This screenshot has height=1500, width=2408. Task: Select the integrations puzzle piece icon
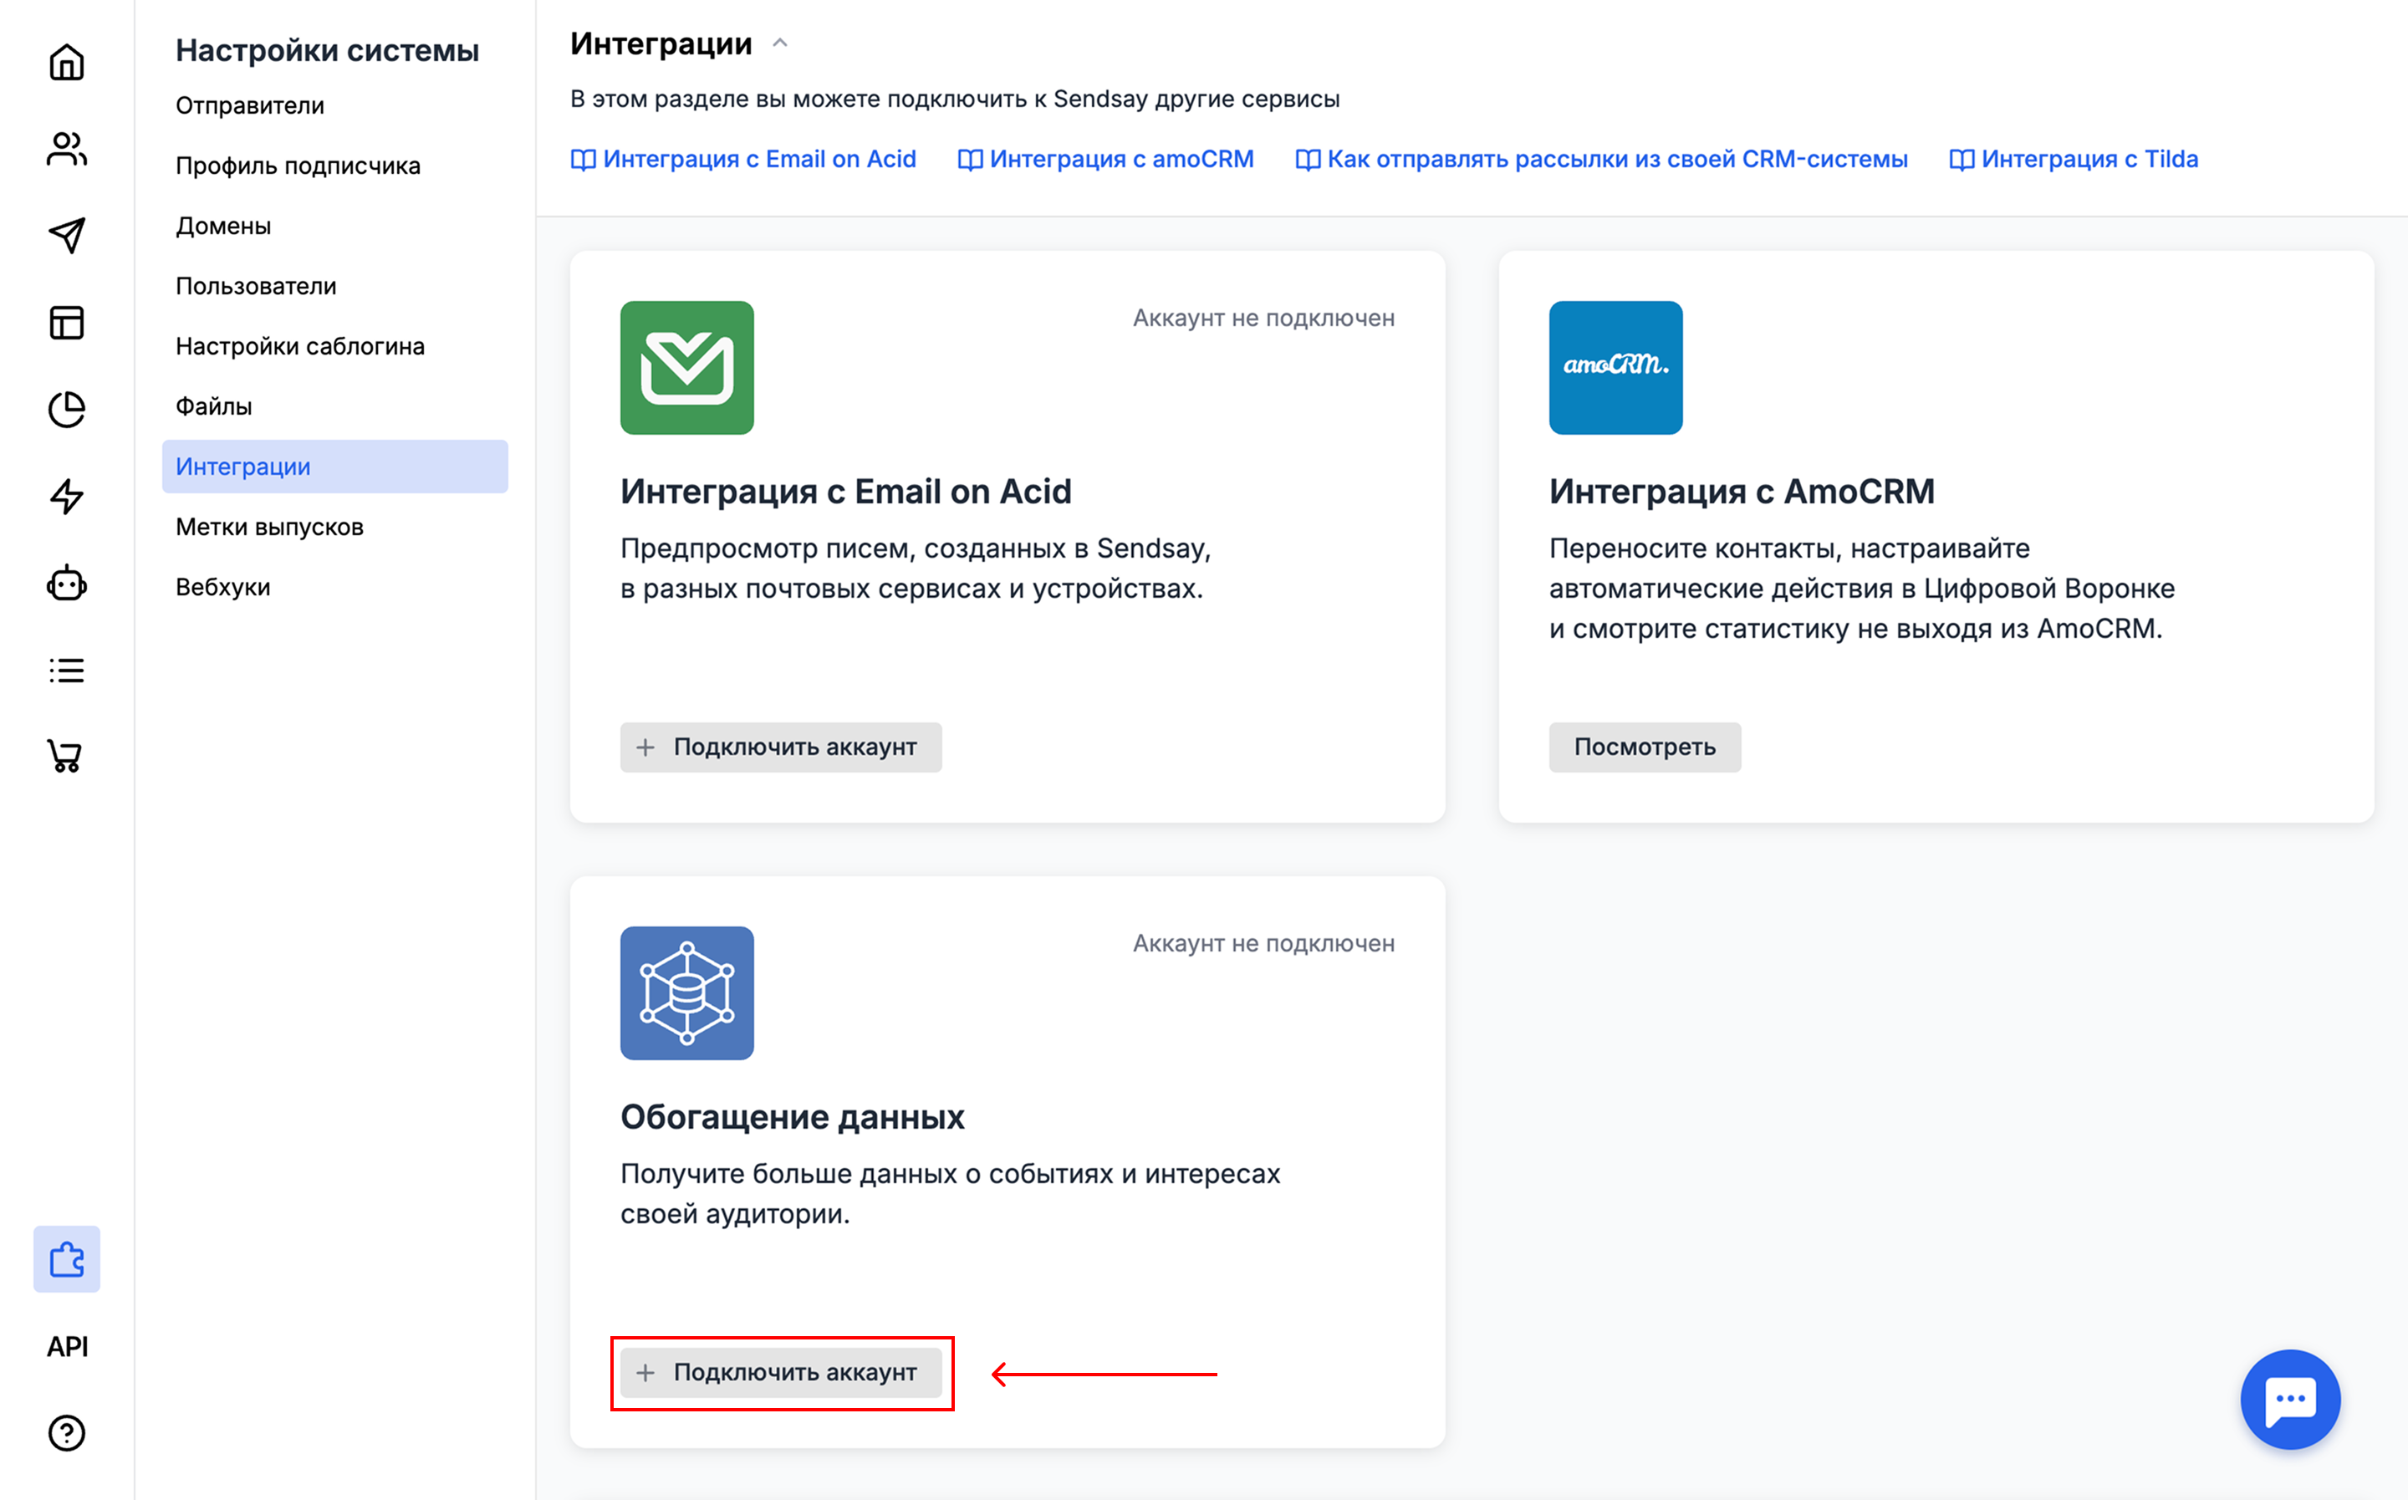pyautogui.click(x=65, y=1260)
